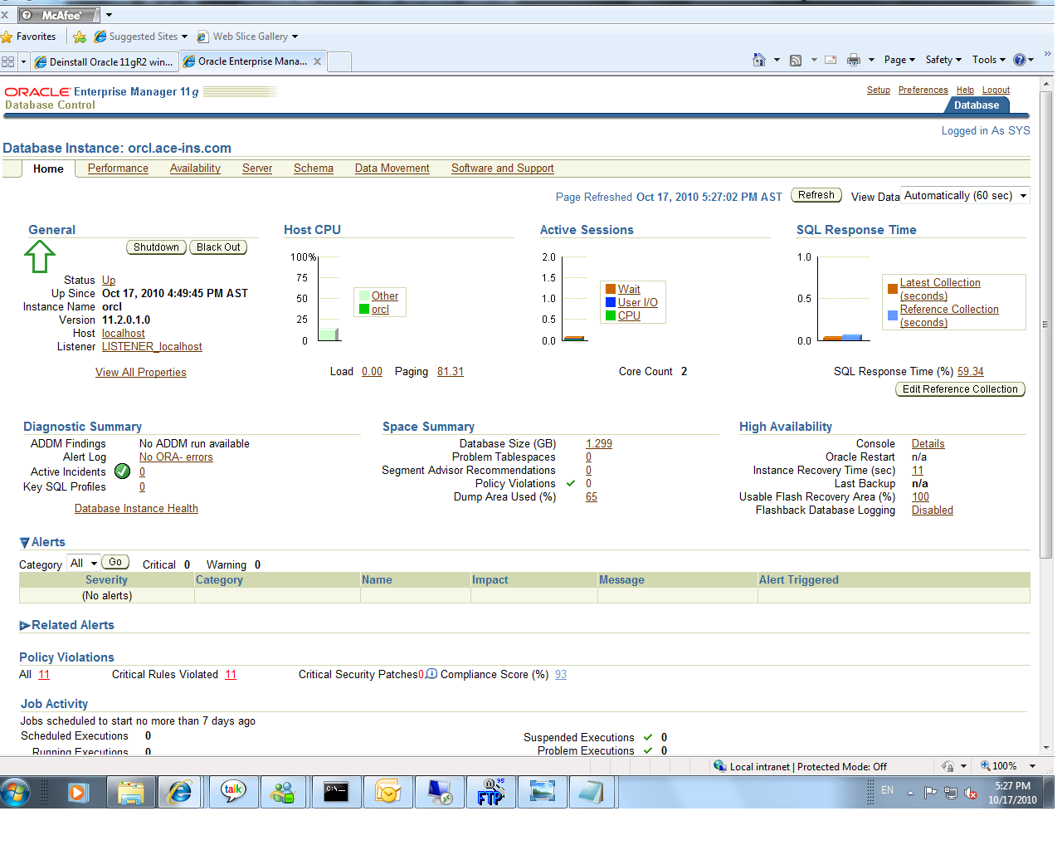Close the Oracle Enterprise Manager browser tab
The image size is (1062, 850).
click(317, 61)
